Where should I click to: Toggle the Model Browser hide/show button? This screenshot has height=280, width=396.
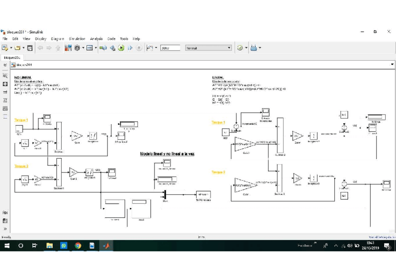[x=5, y=65]
